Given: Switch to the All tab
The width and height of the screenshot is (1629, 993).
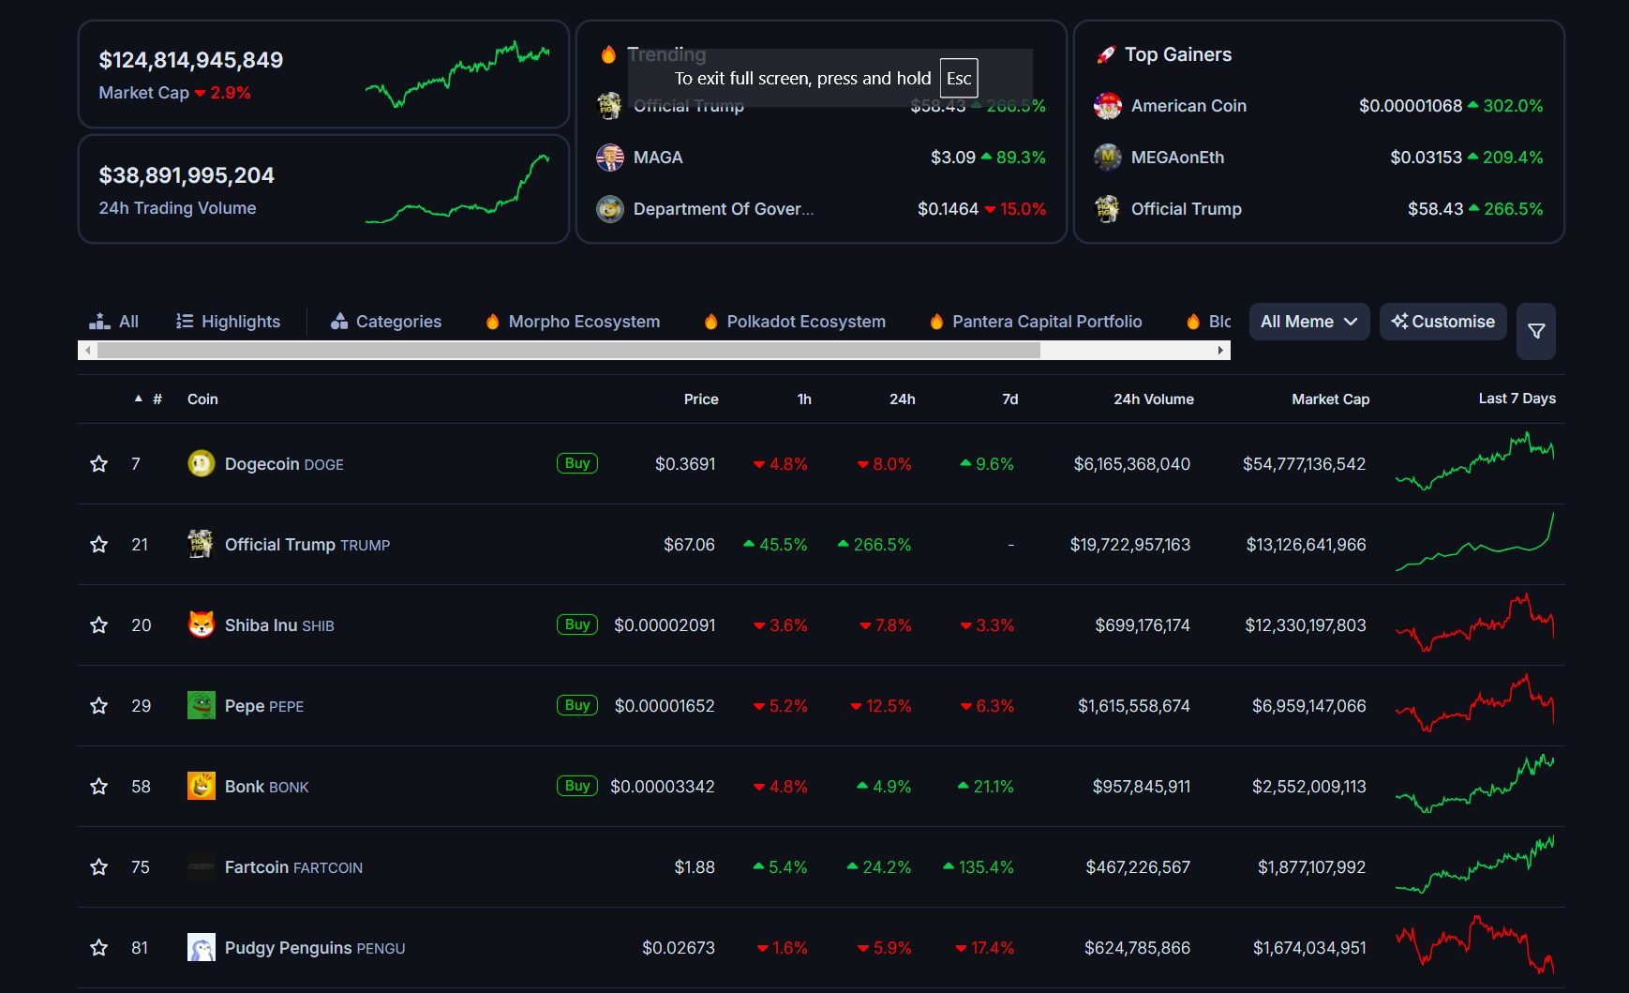Looking at the screenshot, I should 113,322.
